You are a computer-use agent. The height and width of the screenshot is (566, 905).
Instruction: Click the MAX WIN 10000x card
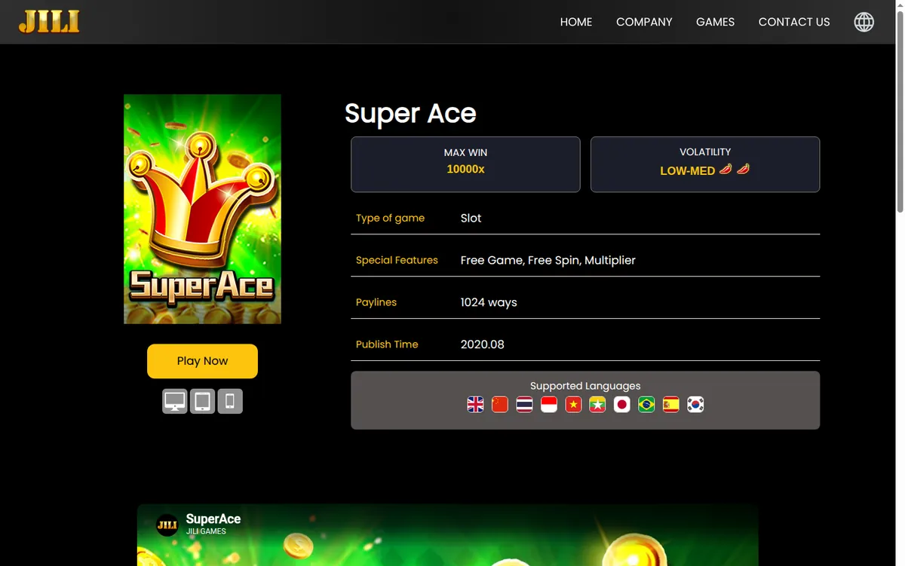click(x=465, y=164)
